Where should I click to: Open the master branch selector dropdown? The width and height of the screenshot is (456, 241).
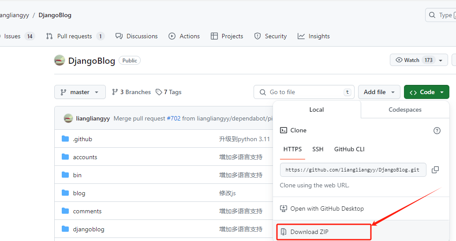click(80, 92)
